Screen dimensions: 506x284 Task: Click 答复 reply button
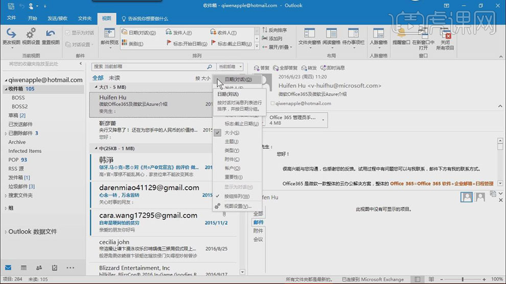262,68
